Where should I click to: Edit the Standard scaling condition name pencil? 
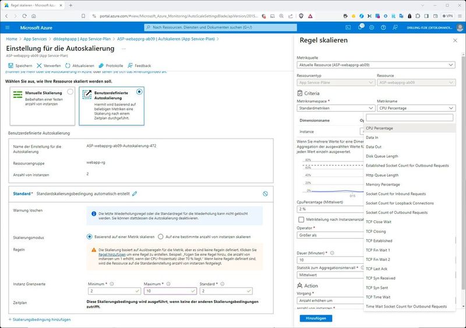(135, 193)
